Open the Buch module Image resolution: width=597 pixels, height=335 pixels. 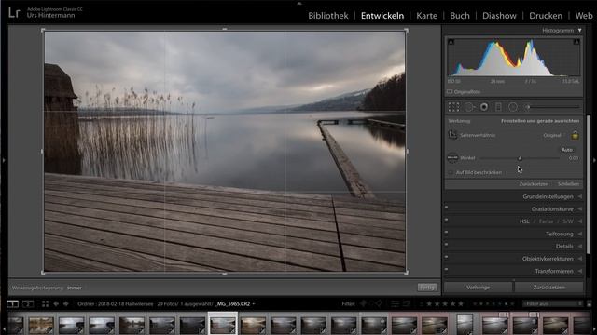coord(460,16)
